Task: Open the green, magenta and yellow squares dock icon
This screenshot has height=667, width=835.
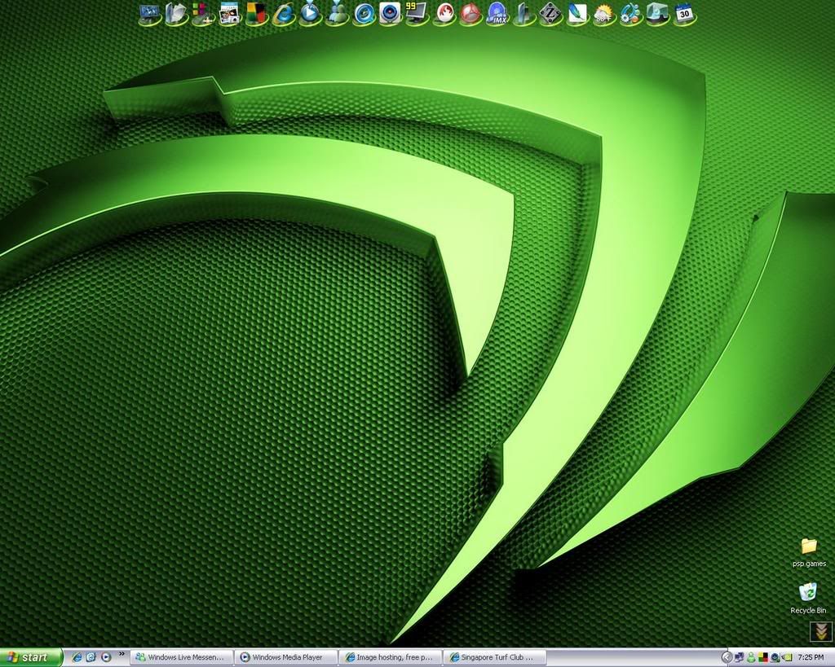Action: pyautogui.click(x=203, y=14)
